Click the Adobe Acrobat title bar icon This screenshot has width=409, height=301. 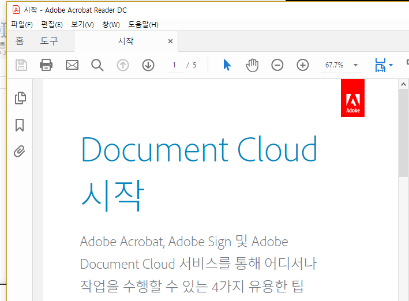point(16,10)
